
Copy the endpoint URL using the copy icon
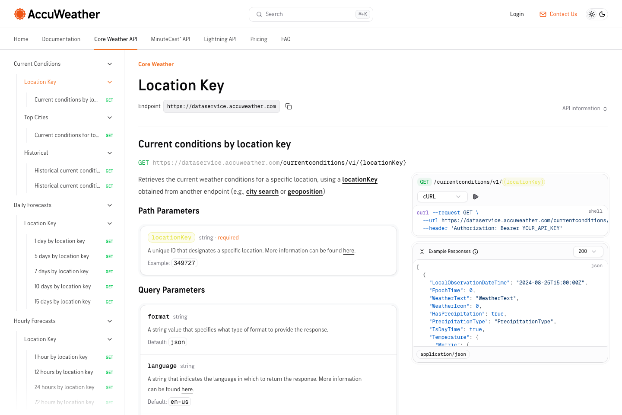[x=288, y=106]
